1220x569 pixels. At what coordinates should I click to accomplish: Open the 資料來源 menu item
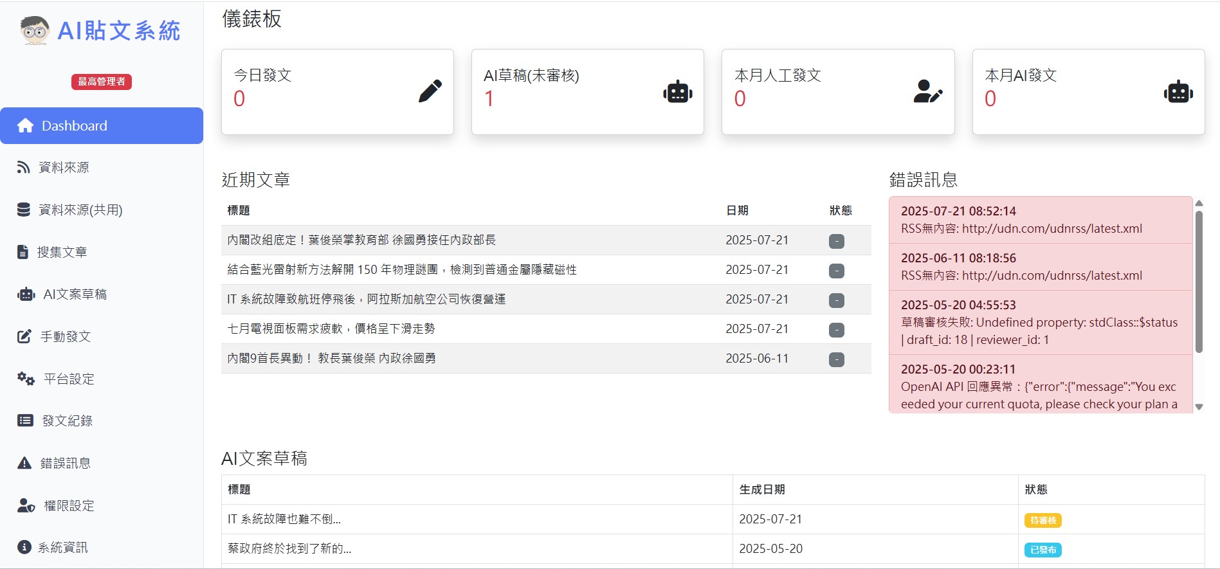(x=102, y=167)
